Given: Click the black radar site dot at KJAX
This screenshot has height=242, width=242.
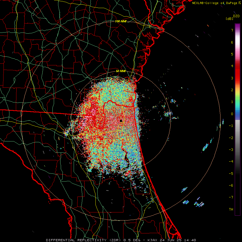Looking at the screenshot, I should 121,121.
